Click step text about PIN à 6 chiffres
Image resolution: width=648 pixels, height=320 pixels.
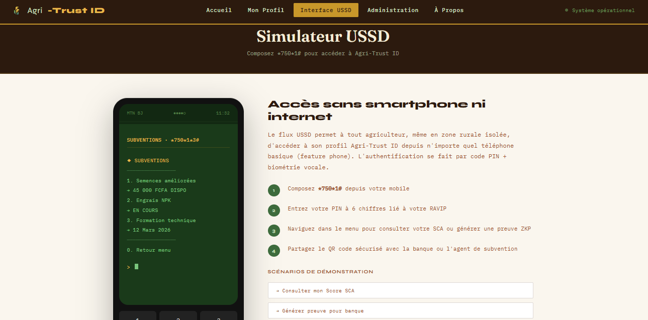[x=367, y=208]
